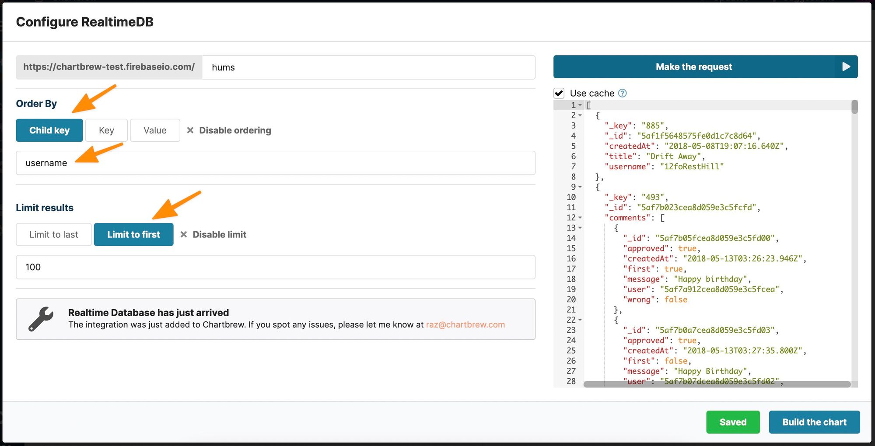Toggle the Use cache checkbox
The width and height of the screenshot is (875, 446).
coord(559,93)
